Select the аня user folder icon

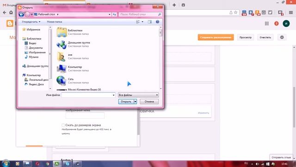62,57
